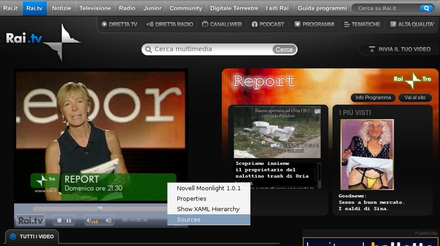
Task: Open the Programmi listing
Action: pos(314,24)
